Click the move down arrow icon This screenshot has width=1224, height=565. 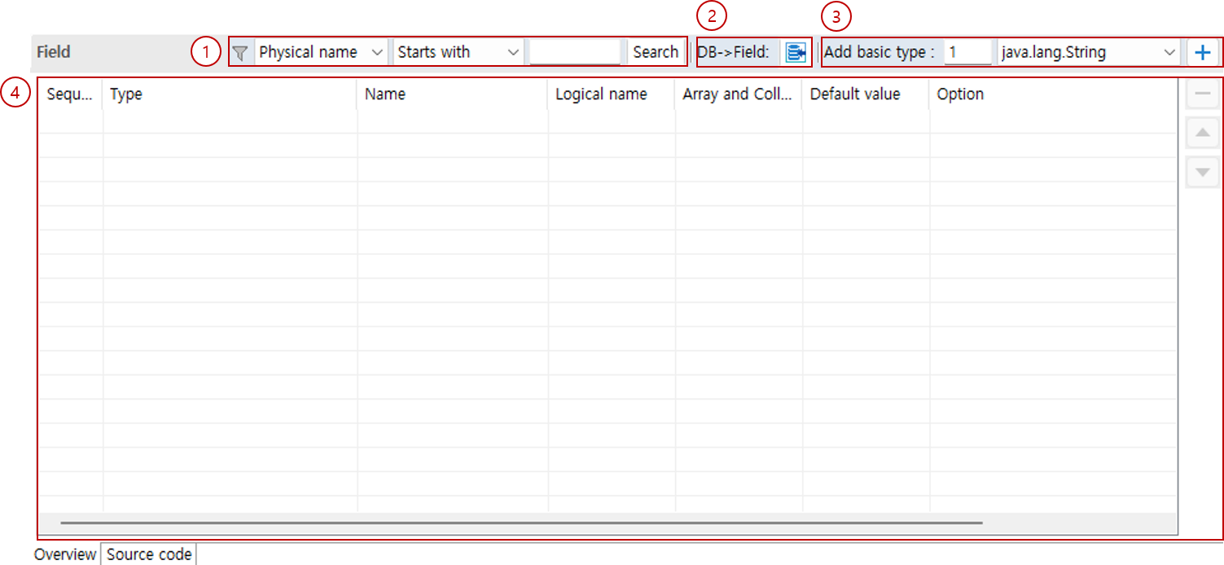1202,172
